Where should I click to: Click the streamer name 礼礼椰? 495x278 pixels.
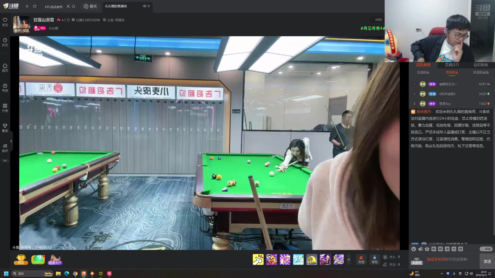tap(53, 28)
